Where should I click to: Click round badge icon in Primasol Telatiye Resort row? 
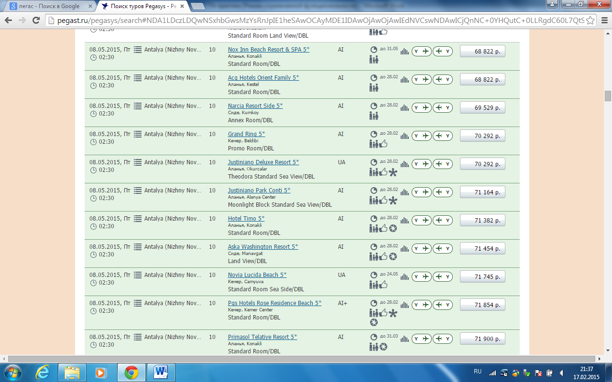(383, 347)
